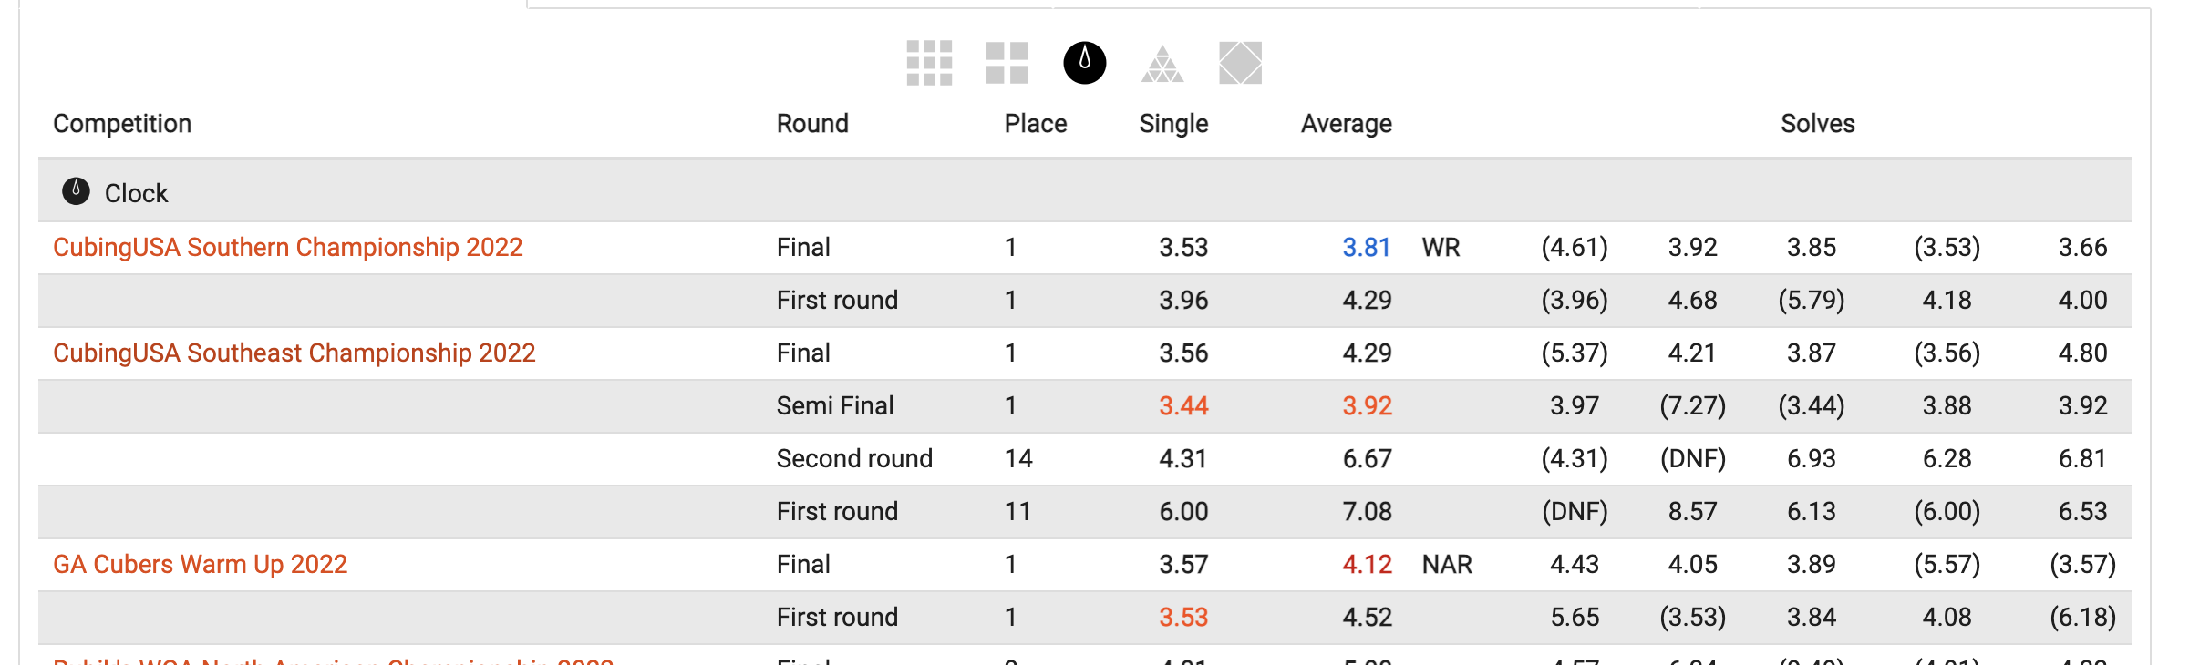Click the Single column header

[x=1173, y=123]
